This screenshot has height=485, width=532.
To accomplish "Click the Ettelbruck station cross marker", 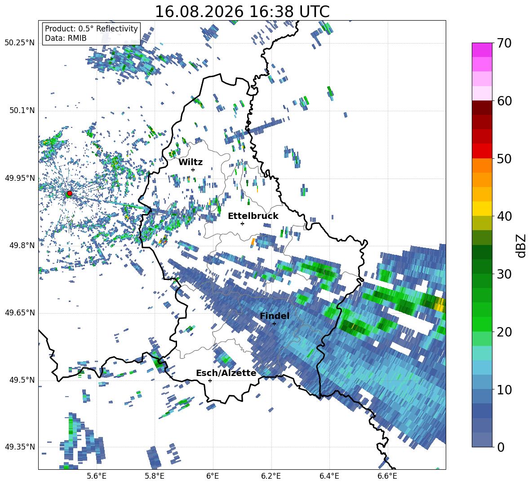I will [x=242, y=223].
